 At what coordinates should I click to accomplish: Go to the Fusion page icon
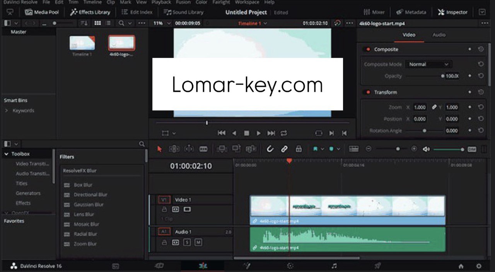point(246,266)
